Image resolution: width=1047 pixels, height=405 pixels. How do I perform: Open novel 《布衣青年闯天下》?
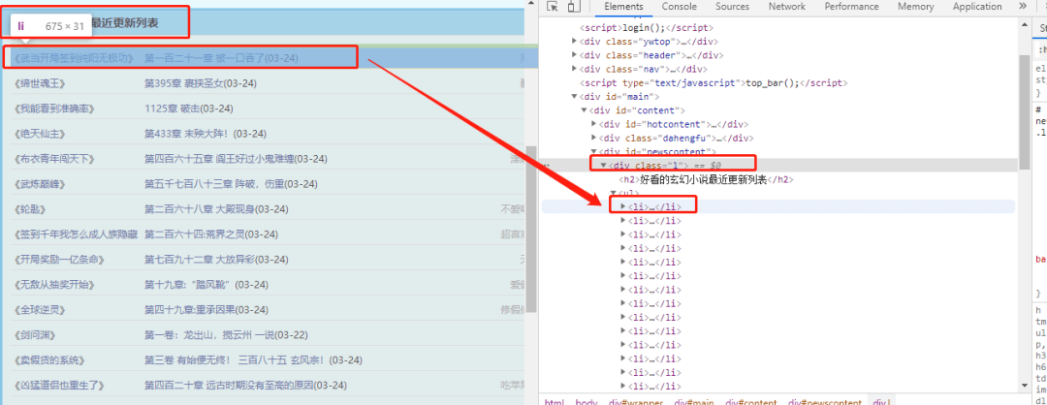[52, 159]
